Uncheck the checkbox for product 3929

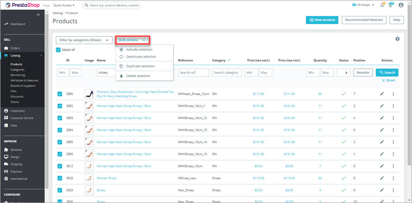pyautogui.click(x=60, y=190)
